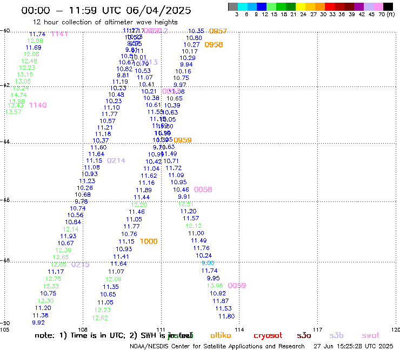Click the green wave height '12.20'
400x351 pixels.
(x=139, y=205)
